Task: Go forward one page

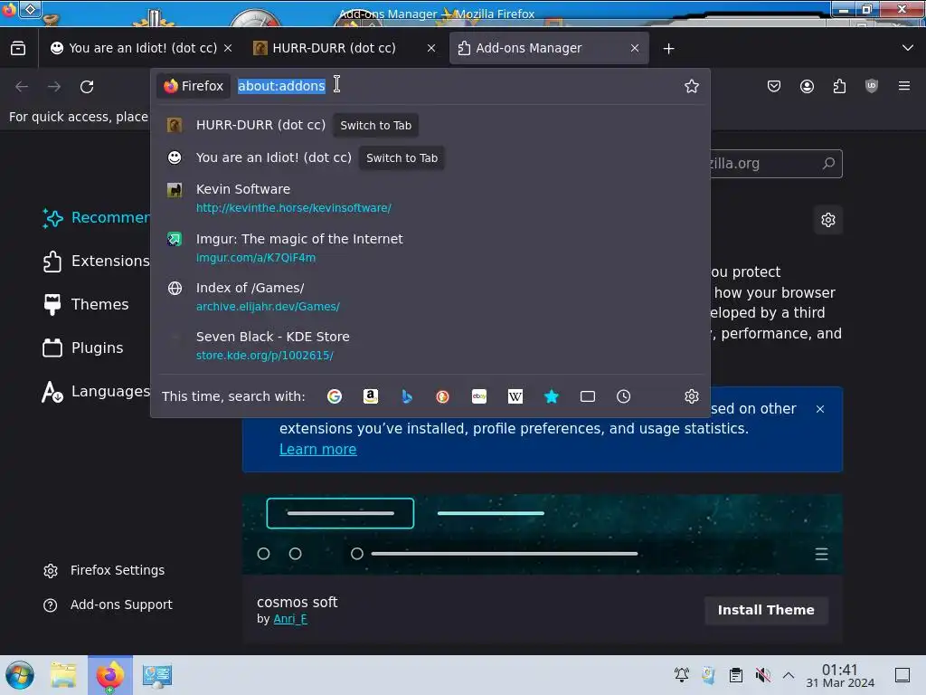Action: click(x=54, y=87)
